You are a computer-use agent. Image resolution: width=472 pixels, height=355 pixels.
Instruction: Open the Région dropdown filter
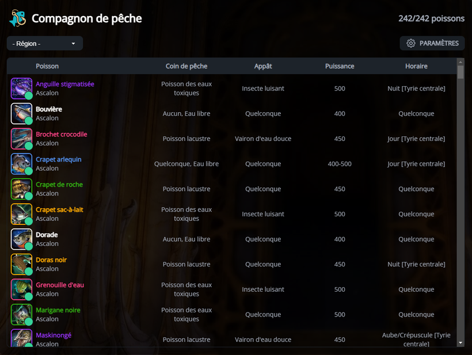[45, 43]
